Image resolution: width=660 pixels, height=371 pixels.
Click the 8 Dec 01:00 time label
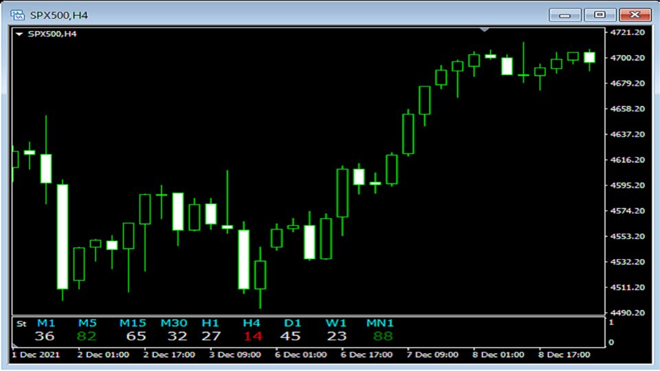[x=498, y=355]
